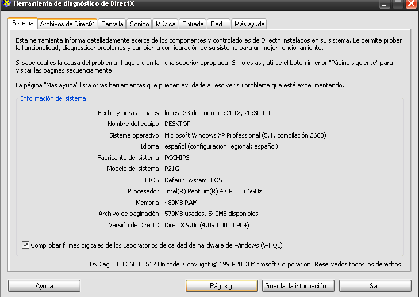Toggle the WHQL digital signatures checkbox
Image resolution: width=419 pixels, height=297 pixels.
pyautogui.click(x=25, y=245)
